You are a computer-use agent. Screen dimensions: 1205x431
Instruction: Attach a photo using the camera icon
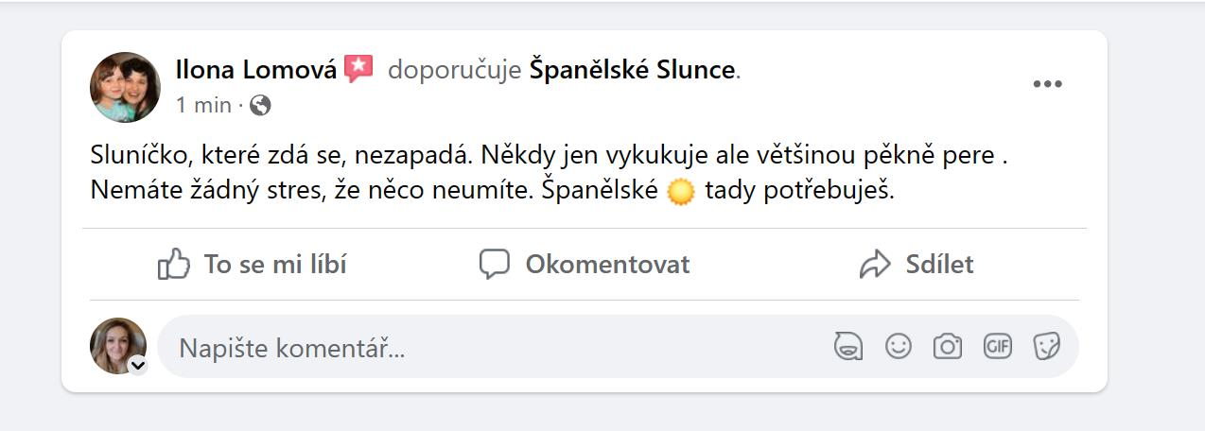(947, 347)
